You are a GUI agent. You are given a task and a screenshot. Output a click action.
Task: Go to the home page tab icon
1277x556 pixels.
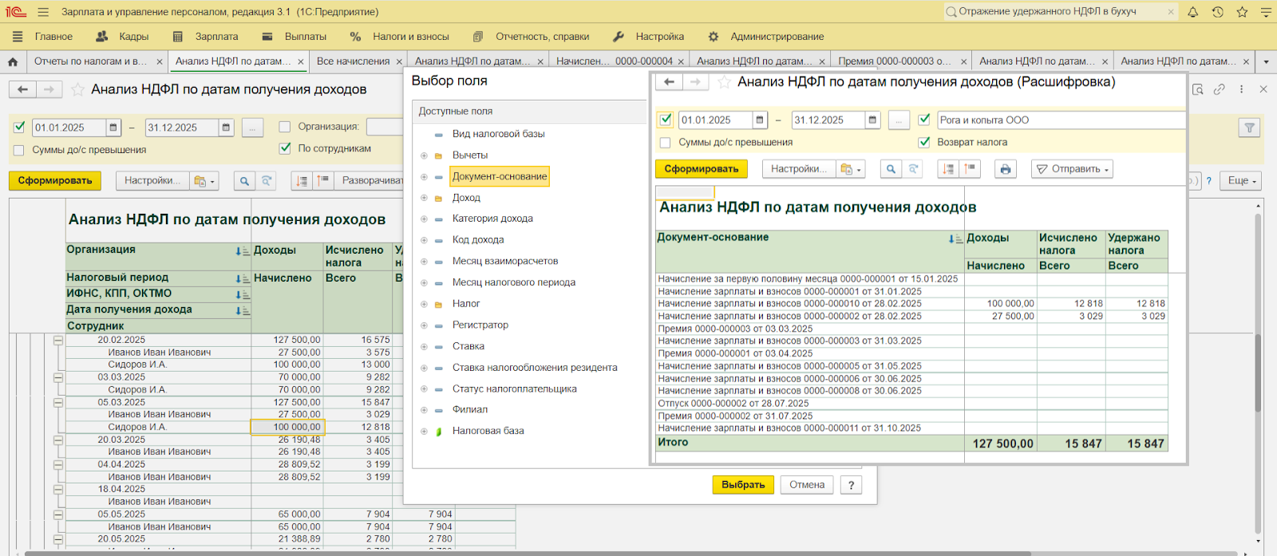pyautogui.click(x=13, y=61)
